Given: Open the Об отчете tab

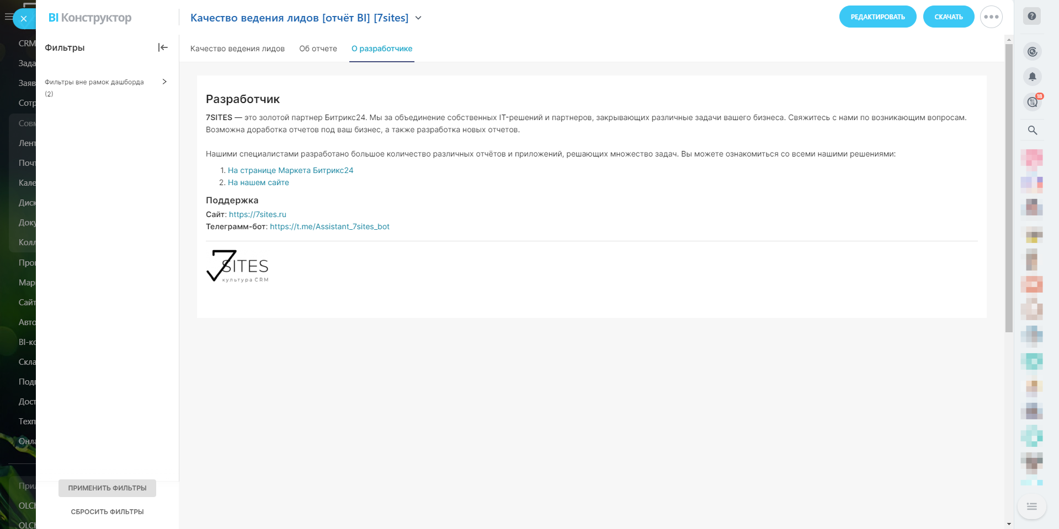Looking at the screenshot, I should pos(318,48).
